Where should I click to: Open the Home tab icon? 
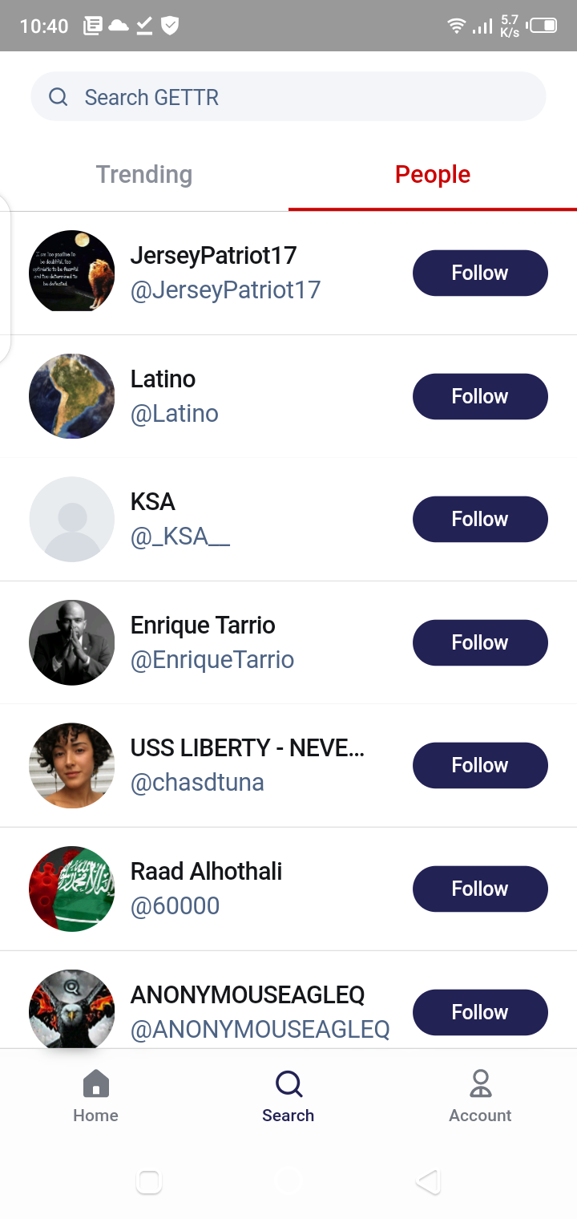tap(95, 1083)
